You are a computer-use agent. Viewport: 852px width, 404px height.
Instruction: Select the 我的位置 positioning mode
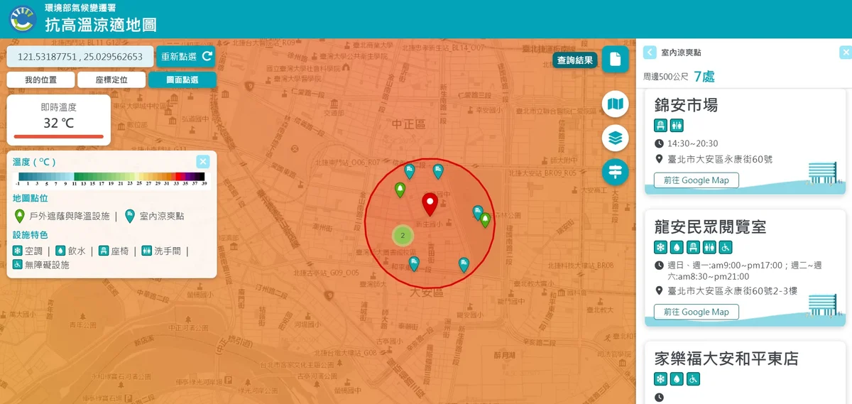40,80
